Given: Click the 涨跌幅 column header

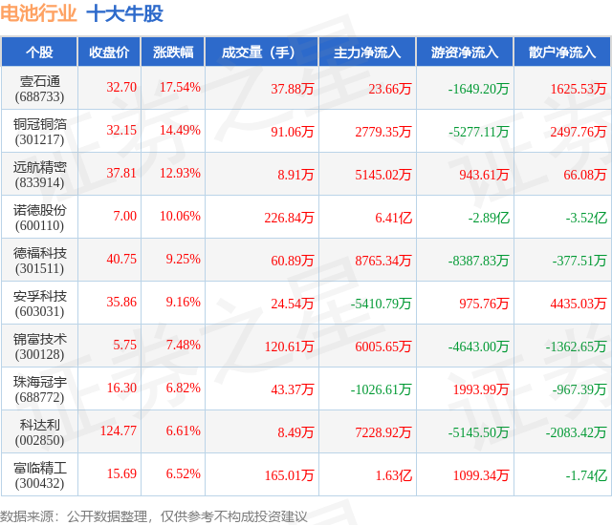Looking at the screenshot, I should (173, 52).
